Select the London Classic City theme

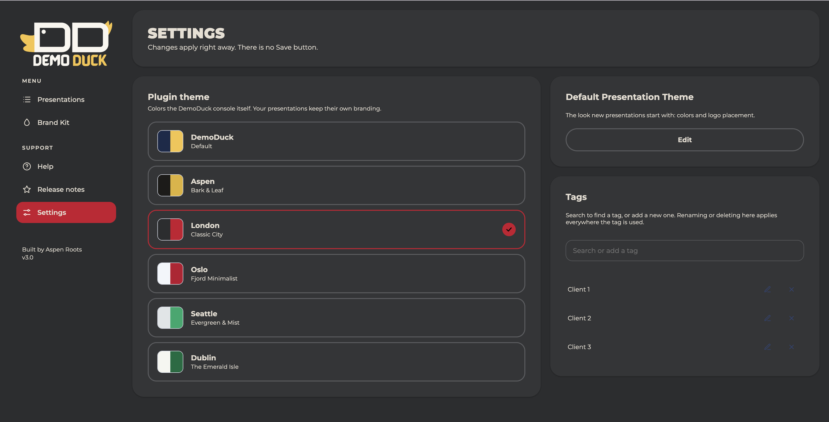pyautogui.click(x=336, y=229)
